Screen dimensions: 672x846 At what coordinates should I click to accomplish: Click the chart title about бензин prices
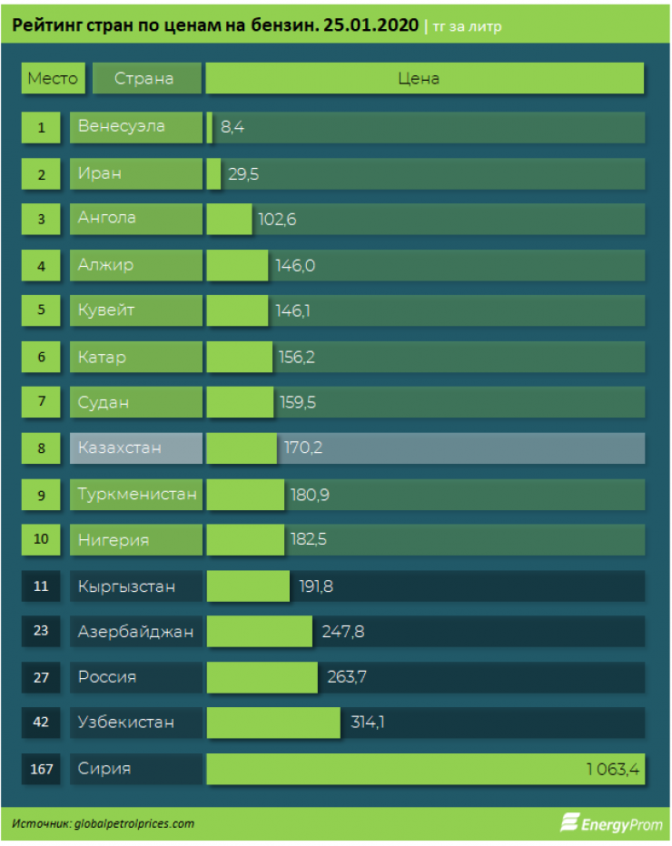tap(215, 26)
